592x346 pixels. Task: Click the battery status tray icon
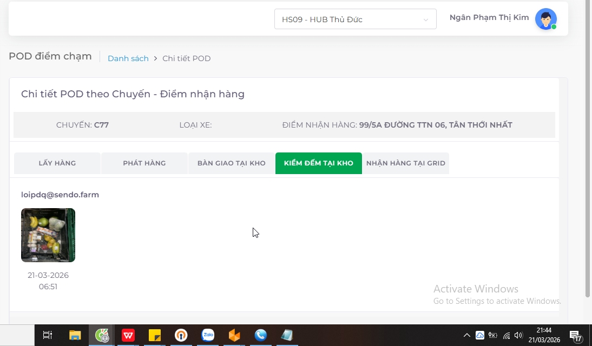493,335
